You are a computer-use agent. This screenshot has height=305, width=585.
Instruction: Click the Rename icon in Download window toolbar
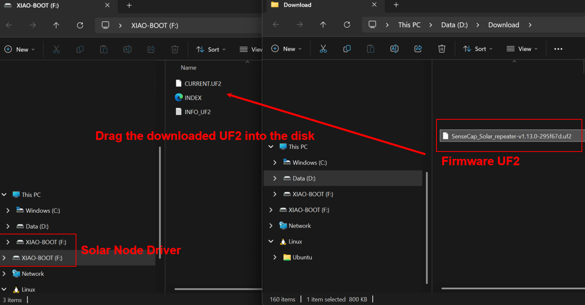tap(394, 49)
